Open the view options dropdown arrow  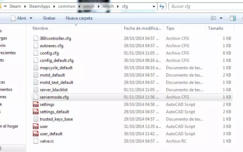click(x=221, y=18)
